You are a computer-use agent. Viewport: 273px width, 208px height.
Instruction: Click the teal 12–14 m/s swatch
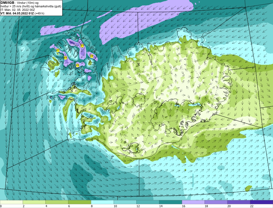pyautogui.click(x=148, y=202)
